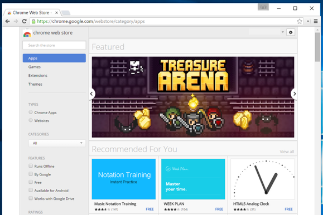Select Extensions in the sidebar

[x=38, y=76]
